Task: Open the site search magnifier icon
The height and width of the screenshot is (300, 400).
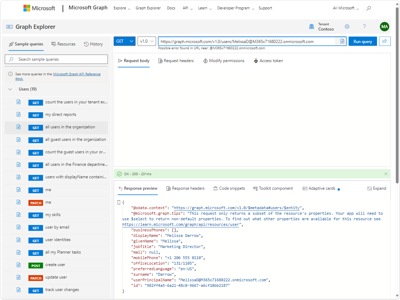Action: click(x=368, y=8)
